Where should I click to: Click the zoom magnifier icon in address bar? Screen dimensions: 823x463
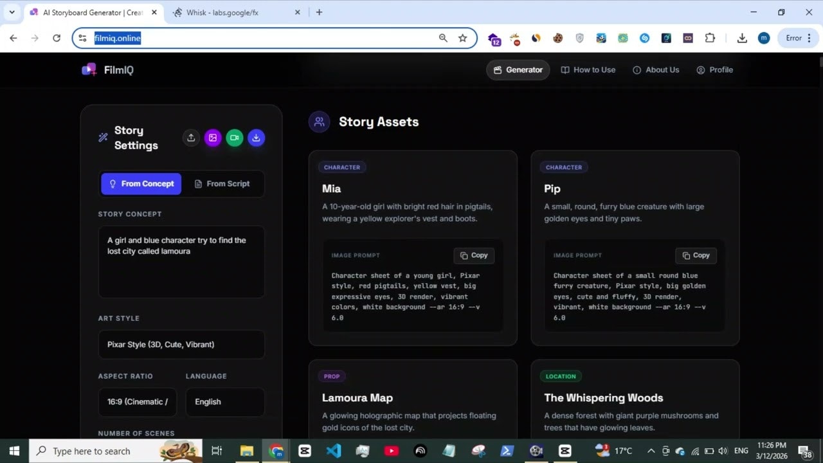click(x=443, y=38)
